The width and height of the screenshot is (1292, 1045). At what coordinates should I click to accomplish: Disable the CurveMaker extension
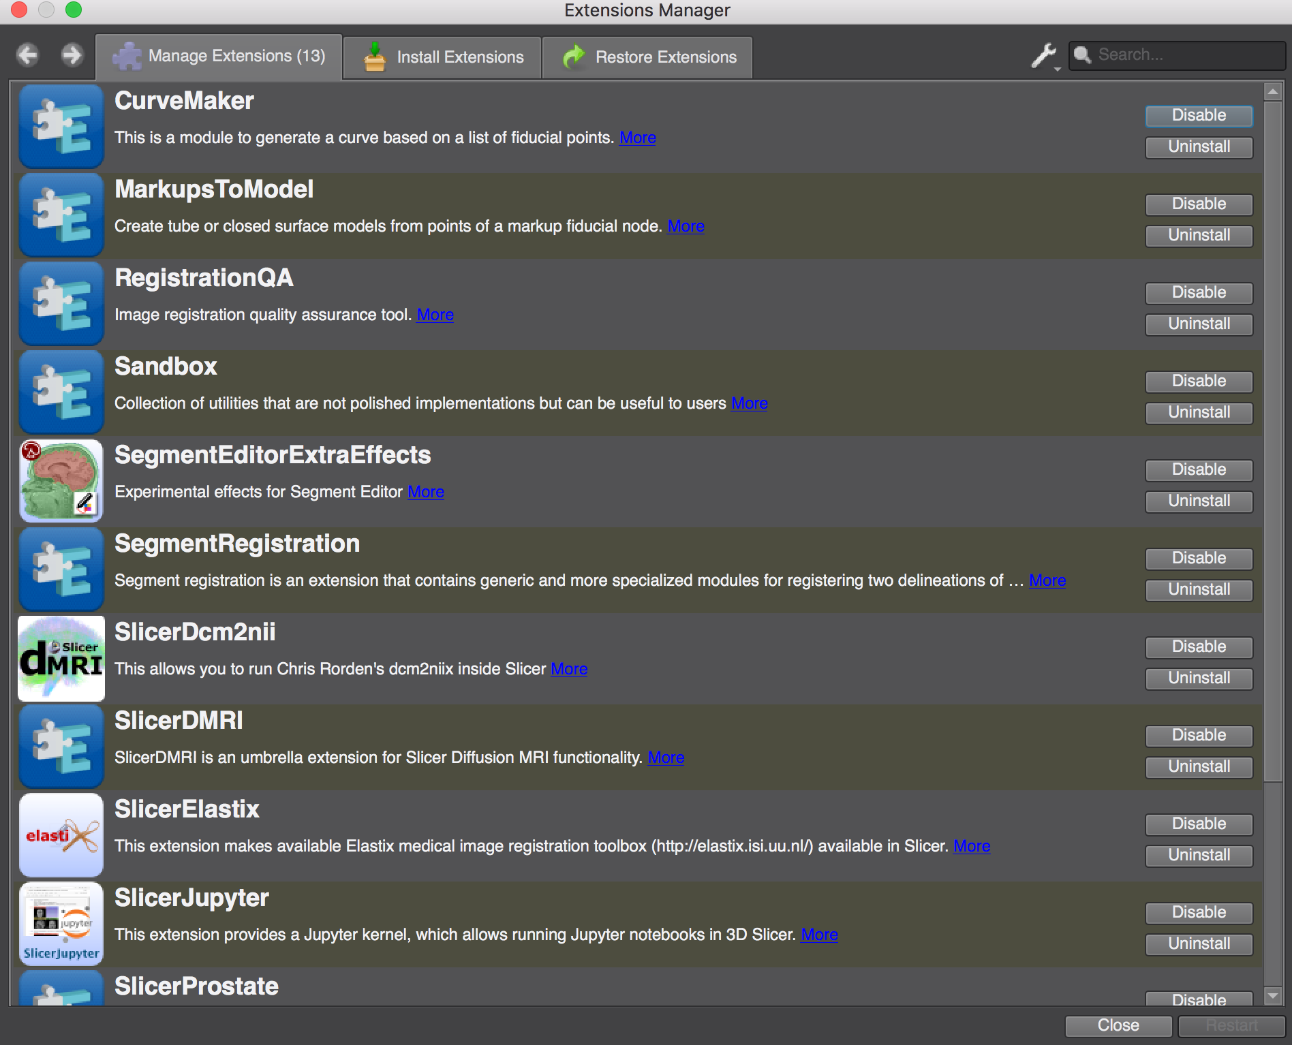[x=1198, y=115]
